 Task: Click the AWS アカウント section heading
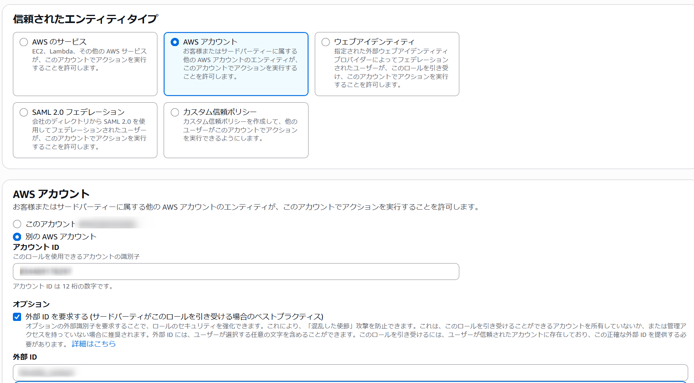(51, 194)
